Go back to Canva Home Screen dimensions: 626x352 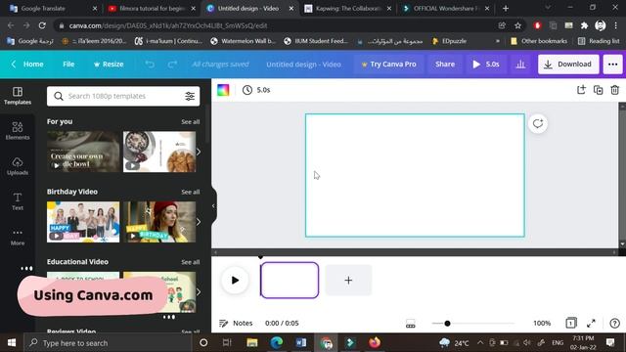click(x=27, y=65)
